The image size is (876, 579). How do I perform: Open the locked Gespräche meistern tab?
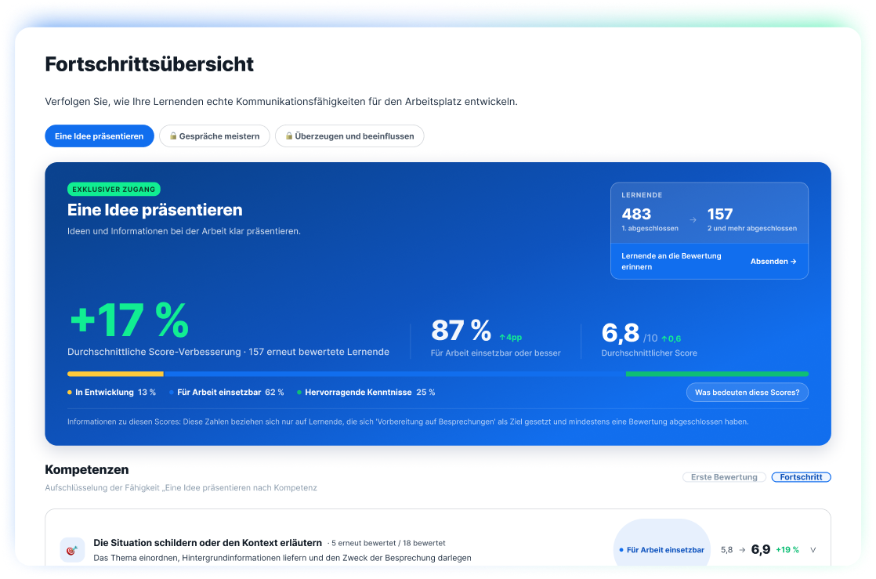pos(215,136)
